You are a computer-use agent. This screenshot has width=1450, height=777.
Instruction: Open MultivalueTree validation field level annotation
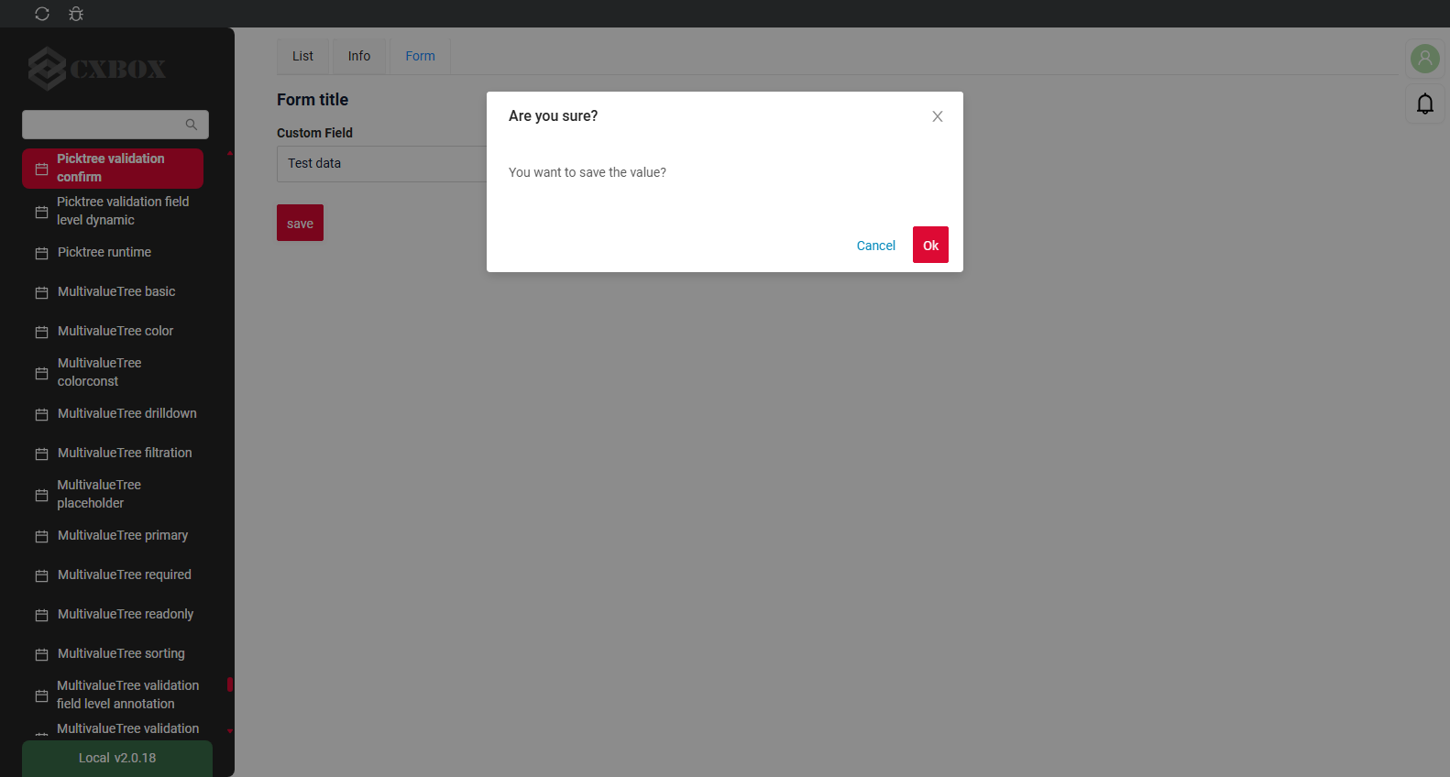[113, 695]
